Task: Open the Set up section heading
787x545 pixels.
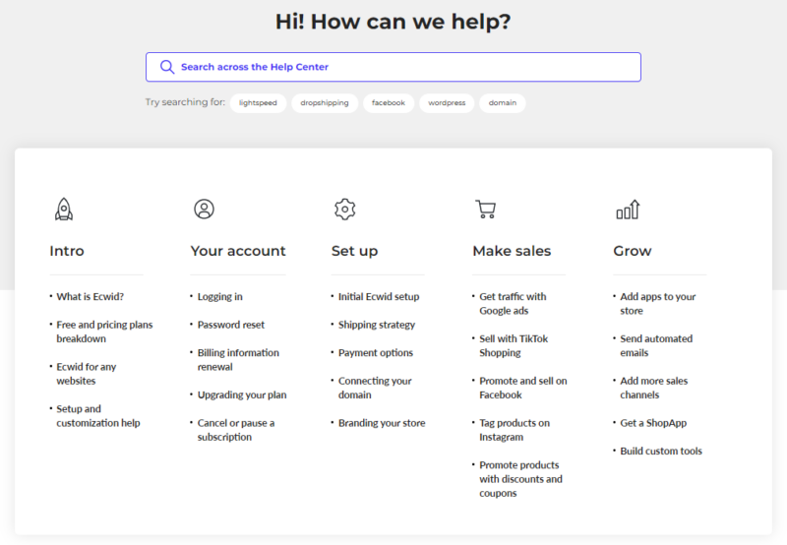Action: tap(354, 252)
